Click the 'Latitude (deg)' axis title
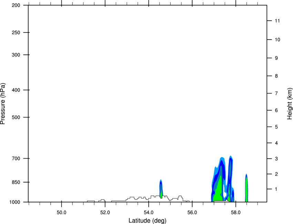The image size is (293, 224). pyautogui.click(x=147, y=221)
